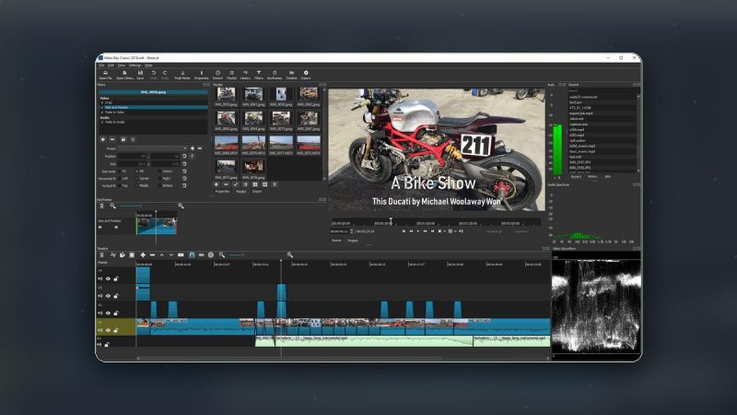Split clip at playhead in timeline toolbar
Screen dimensions: 737x415
[x=181, y=255]
